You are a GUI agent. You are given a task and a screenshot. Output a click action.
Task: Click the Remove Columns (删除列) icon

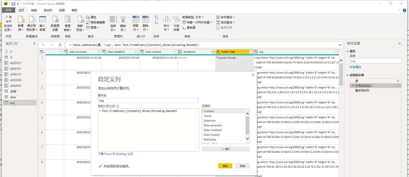[123, 19]
